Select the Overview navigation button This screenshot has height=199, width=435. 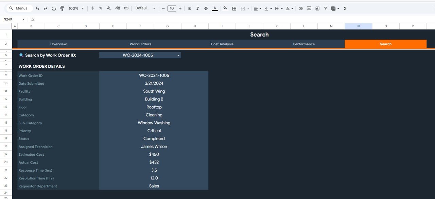click(58, 44)
